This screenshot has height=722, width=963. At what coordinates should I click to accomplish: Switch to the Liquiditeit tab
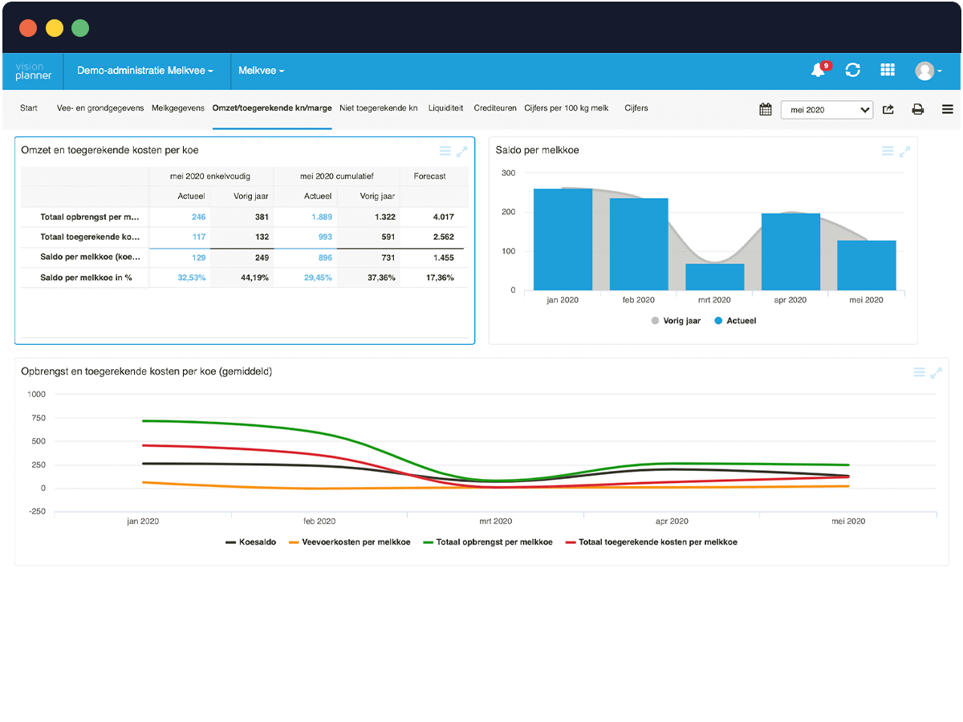446,108
